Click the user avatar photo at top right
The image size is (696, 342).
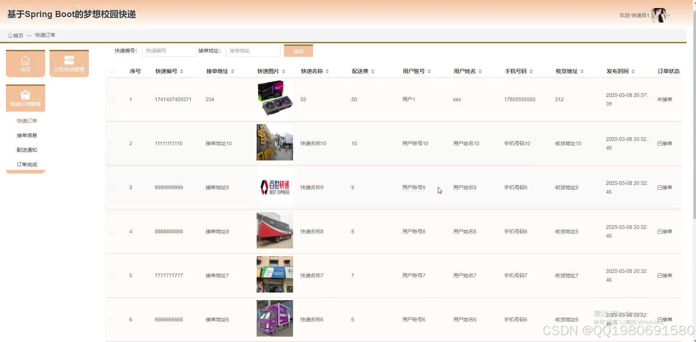(x=660, y=15)
